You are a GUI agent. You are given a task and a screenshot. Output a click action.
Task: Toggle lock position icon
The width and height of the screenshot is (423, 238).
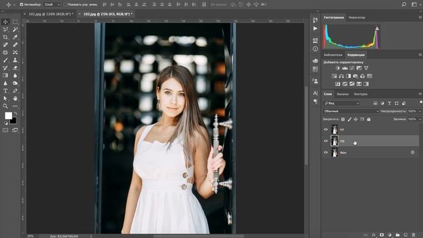pyautogui.click(x=356, y=119)
